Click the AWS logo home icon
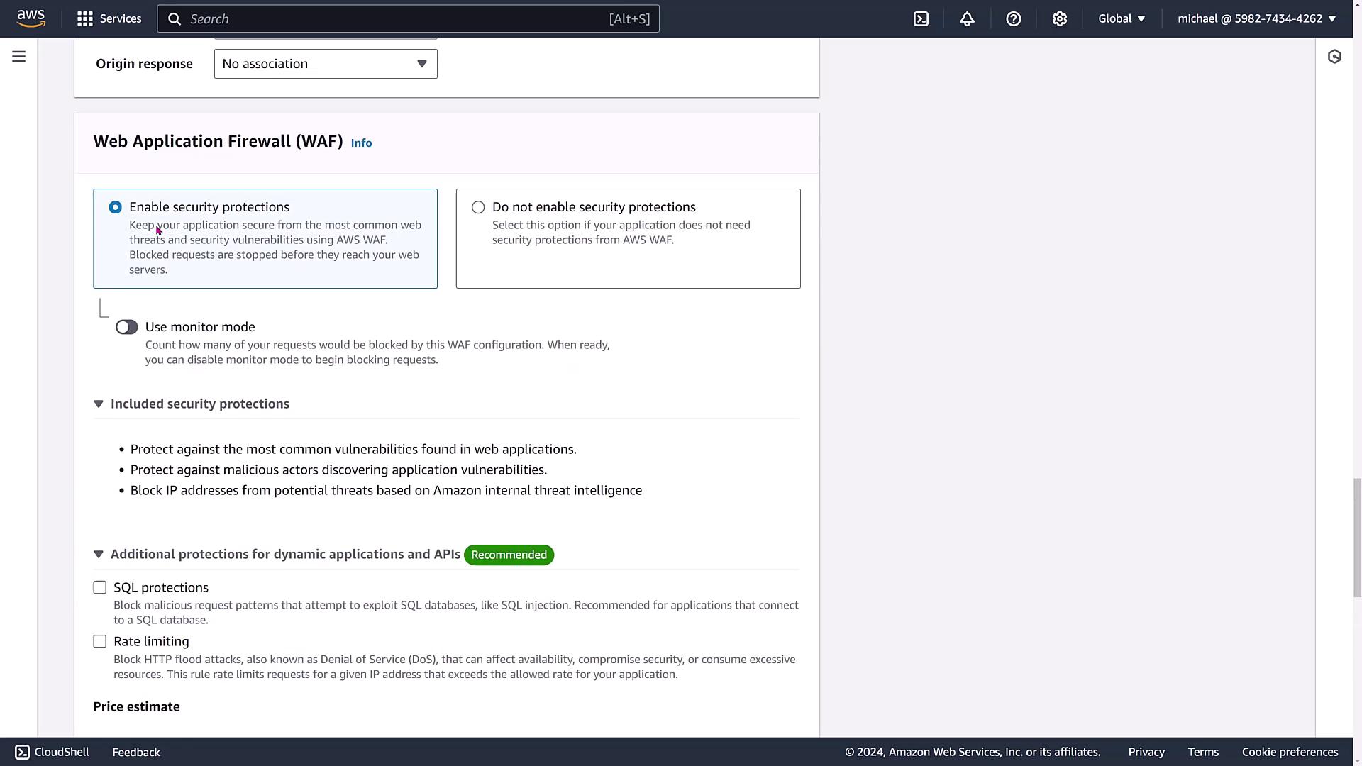This screenshot has width=1362, height=766. 31,18
